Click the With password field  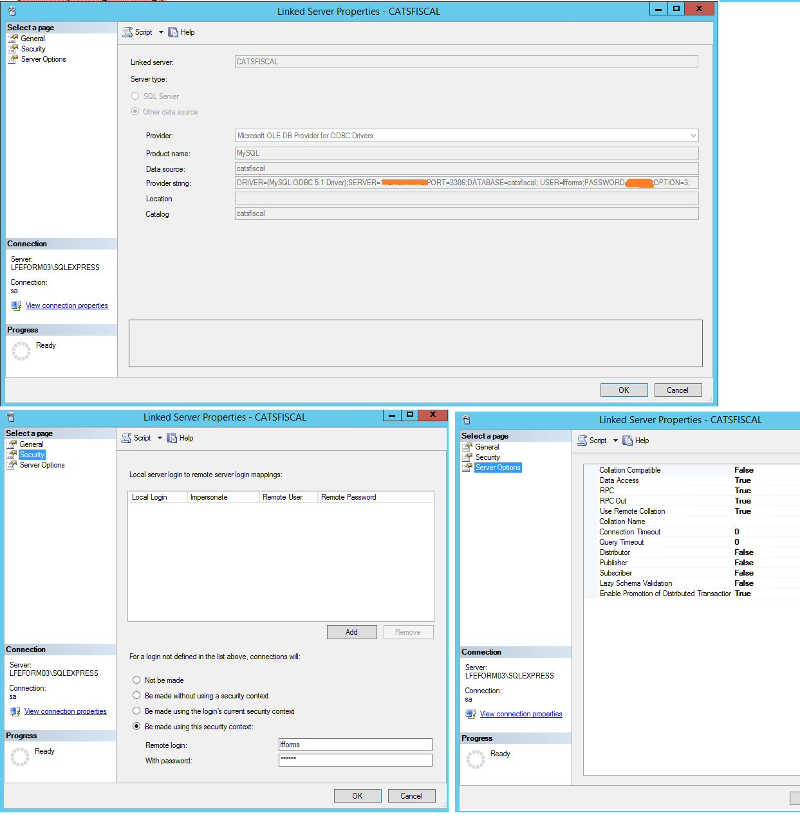(x=355, y=760)
